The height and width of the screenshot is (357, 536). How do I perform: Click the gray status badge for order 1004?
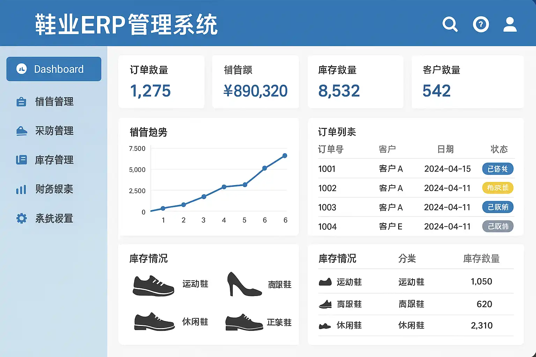click(x=498, y=227)
